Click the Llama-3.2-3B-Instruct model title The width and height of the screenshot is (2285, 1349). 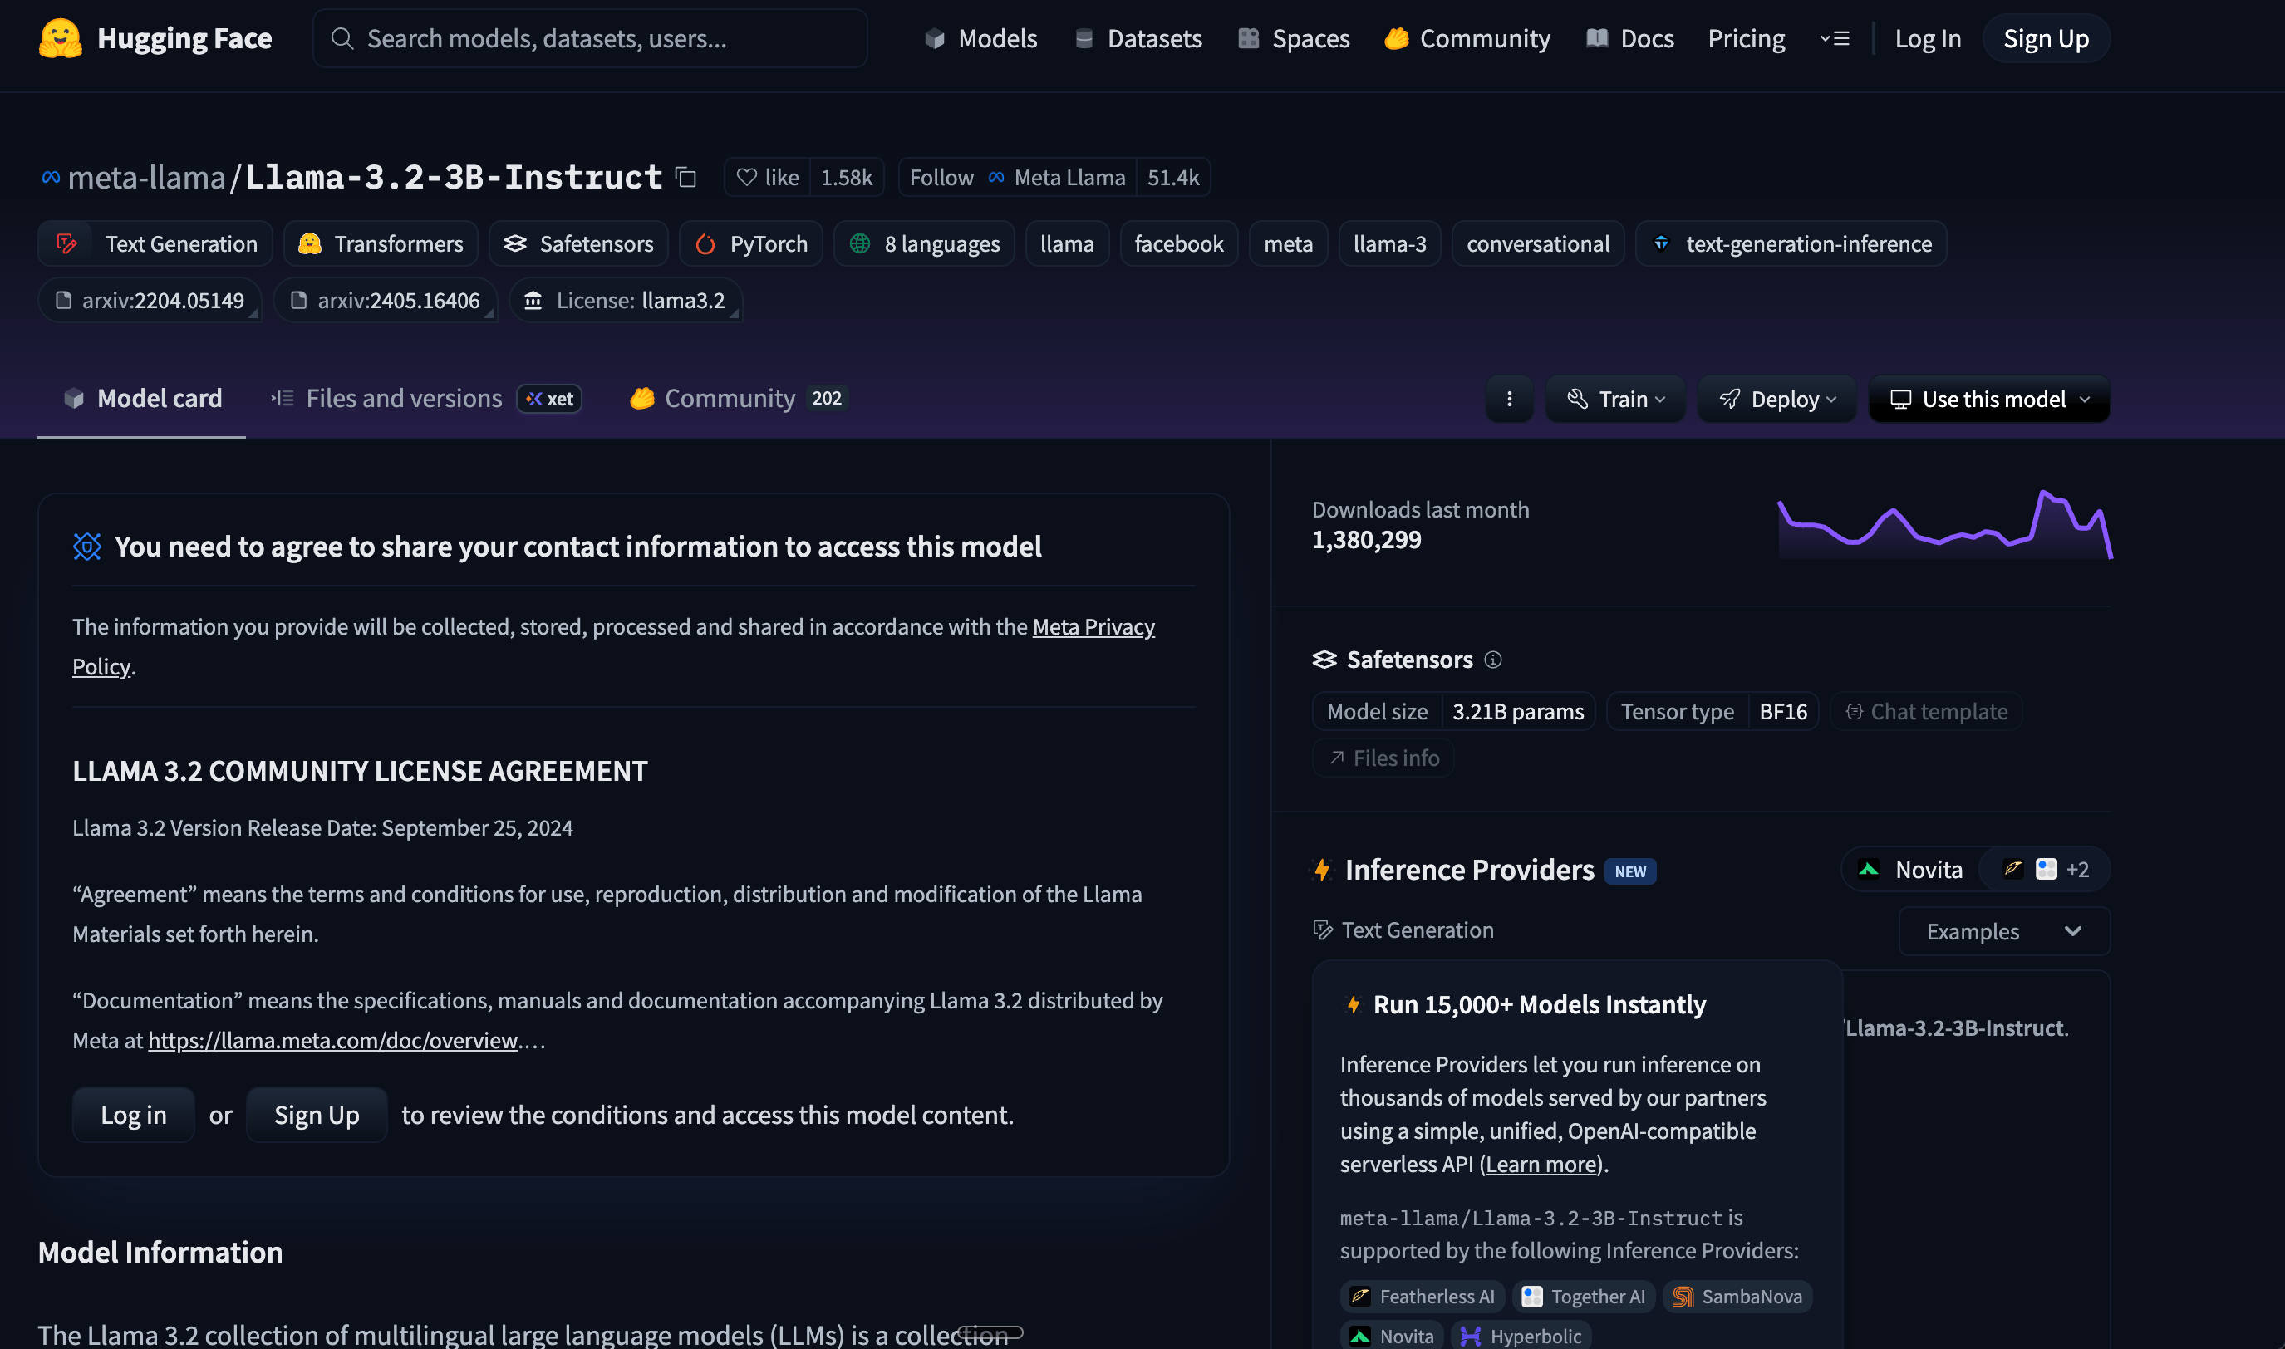(454, 177)
